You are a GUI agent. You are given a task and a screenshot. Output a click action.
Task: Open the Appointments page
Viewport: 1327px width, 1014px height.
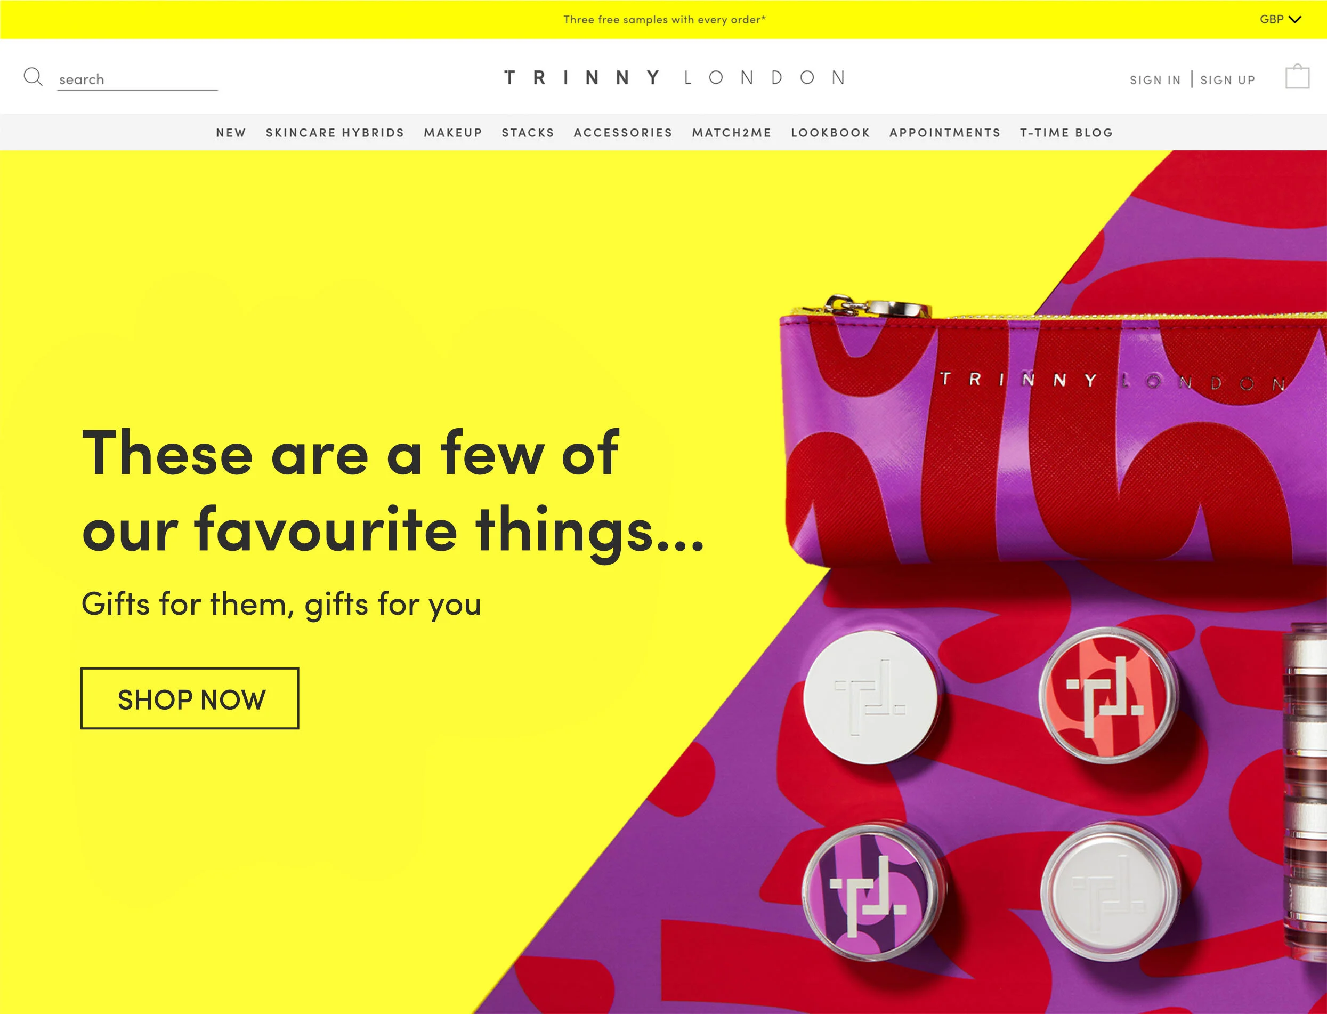tap(945, 132)
